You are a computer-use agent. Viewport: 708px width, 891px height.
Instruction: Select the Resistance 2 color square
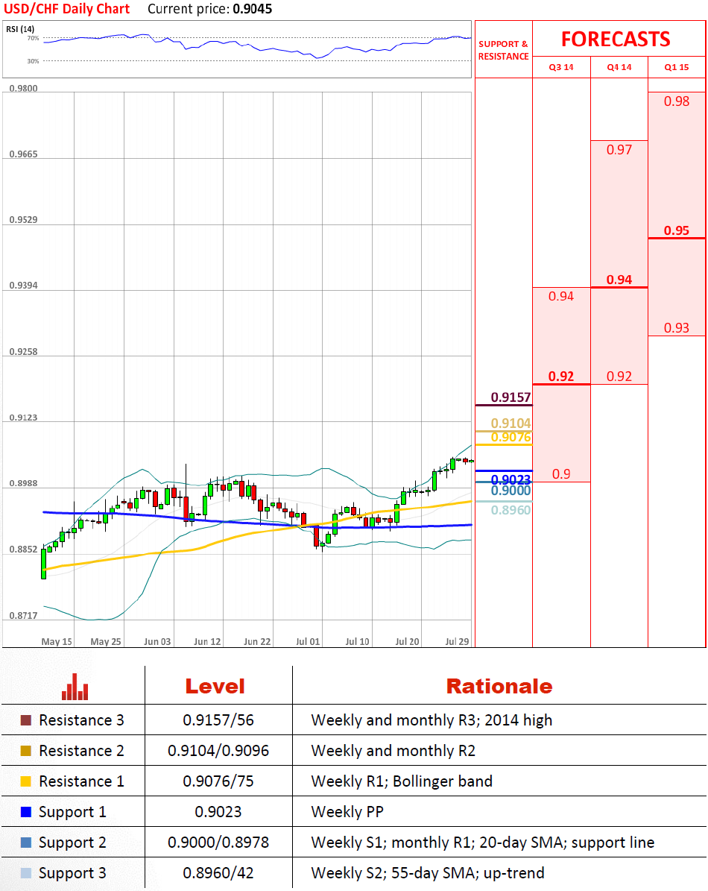click(x=26, y=751)
